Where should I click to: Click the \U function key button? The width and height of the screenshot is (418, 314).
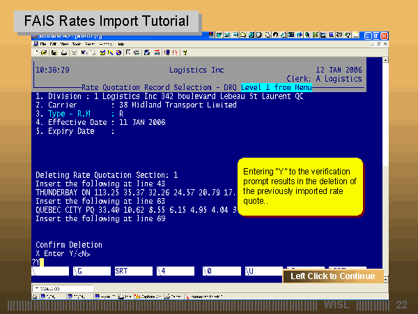coord(257,271)
